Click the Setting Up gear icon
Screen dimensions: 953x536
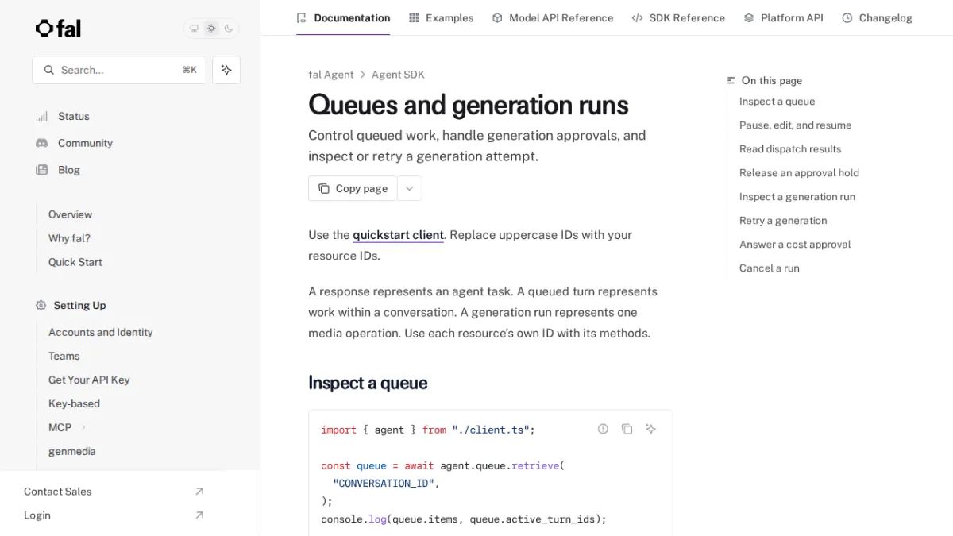pyautogui.click(x=41, y=306)
